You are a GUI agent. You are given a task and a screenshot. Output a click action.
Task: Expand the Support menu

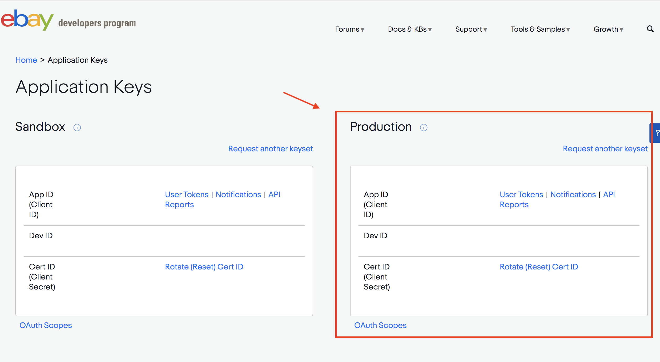pyautogui.click(x=471, y=29)
